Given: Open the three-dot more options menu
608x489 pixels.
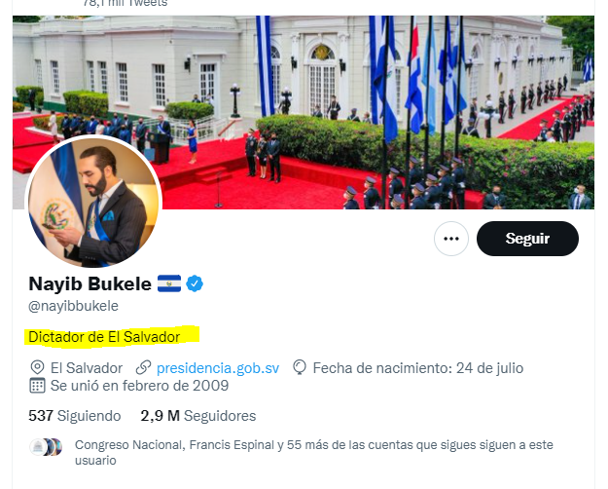Looking at the screenshot, I should coord(451,239).
